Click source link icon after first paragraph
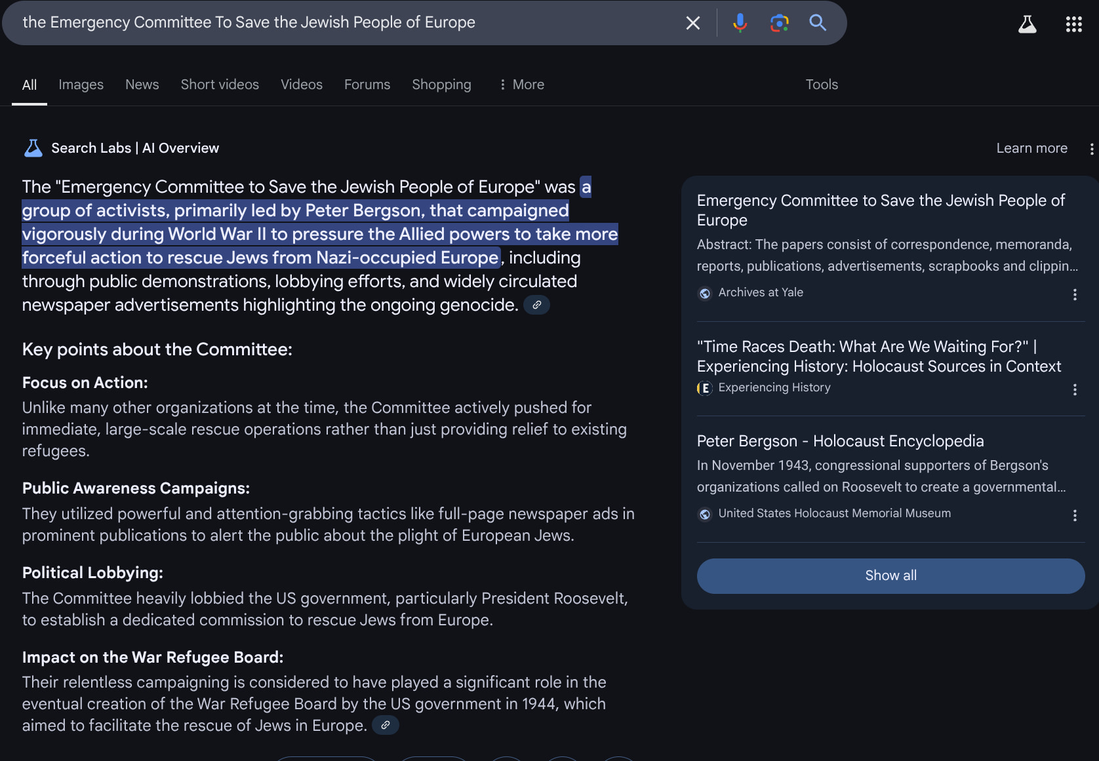The image size is (1099, 761). coord(536,305)
